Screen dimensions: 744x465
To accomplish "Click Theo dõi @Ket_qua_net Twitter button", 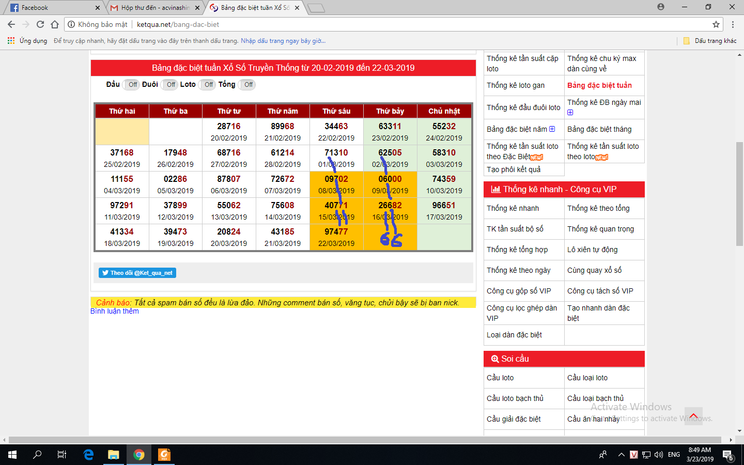I will (x=137, y=273).
